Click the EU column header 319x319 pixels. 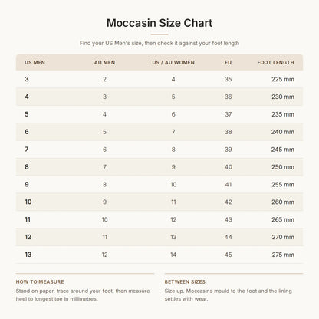tap(228, 62)
